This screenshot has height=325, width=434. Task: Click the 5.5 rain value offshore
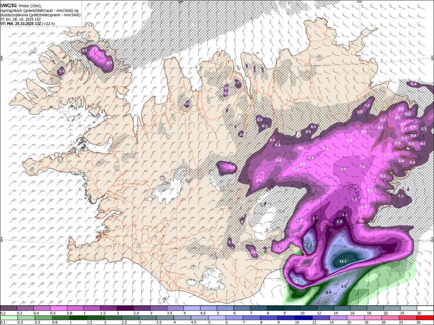tap(344, 286)
